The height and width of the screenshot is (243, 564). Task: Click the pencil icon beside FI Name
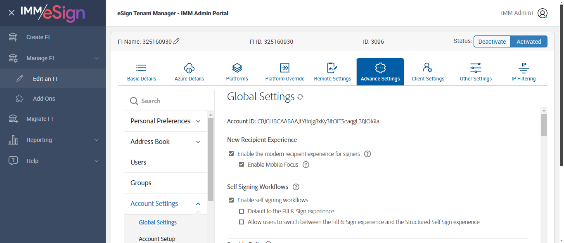tap(177, 41)
